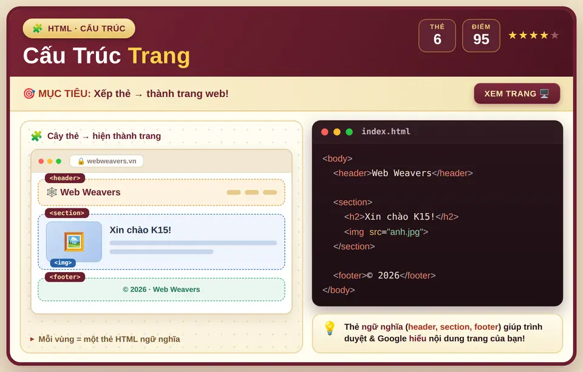Click the Xin chào K15! heading
583x372 pixels.
pyautogui.click(x=140, y=230)
